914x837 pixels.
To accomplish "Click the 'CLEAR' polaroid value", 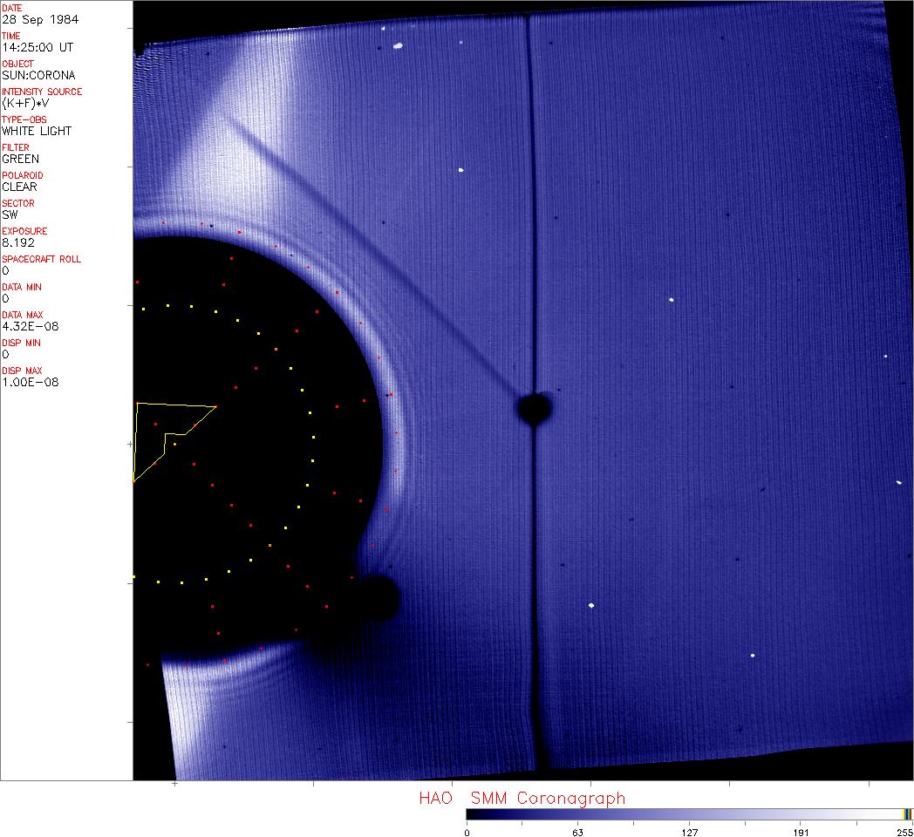I will tap(20, 187).
